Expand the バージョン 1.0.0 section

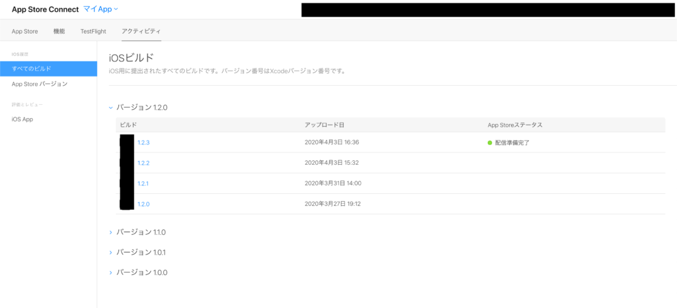[111, 272]
